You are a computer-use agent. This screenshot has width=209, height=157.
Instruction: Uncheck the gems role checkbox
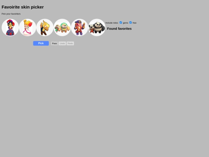pyautogui.click(x=121, y=22)
